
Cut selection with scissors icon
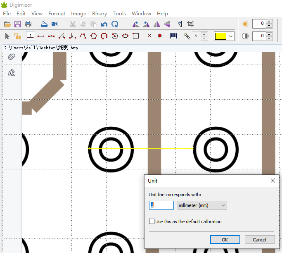pos(73,24)
